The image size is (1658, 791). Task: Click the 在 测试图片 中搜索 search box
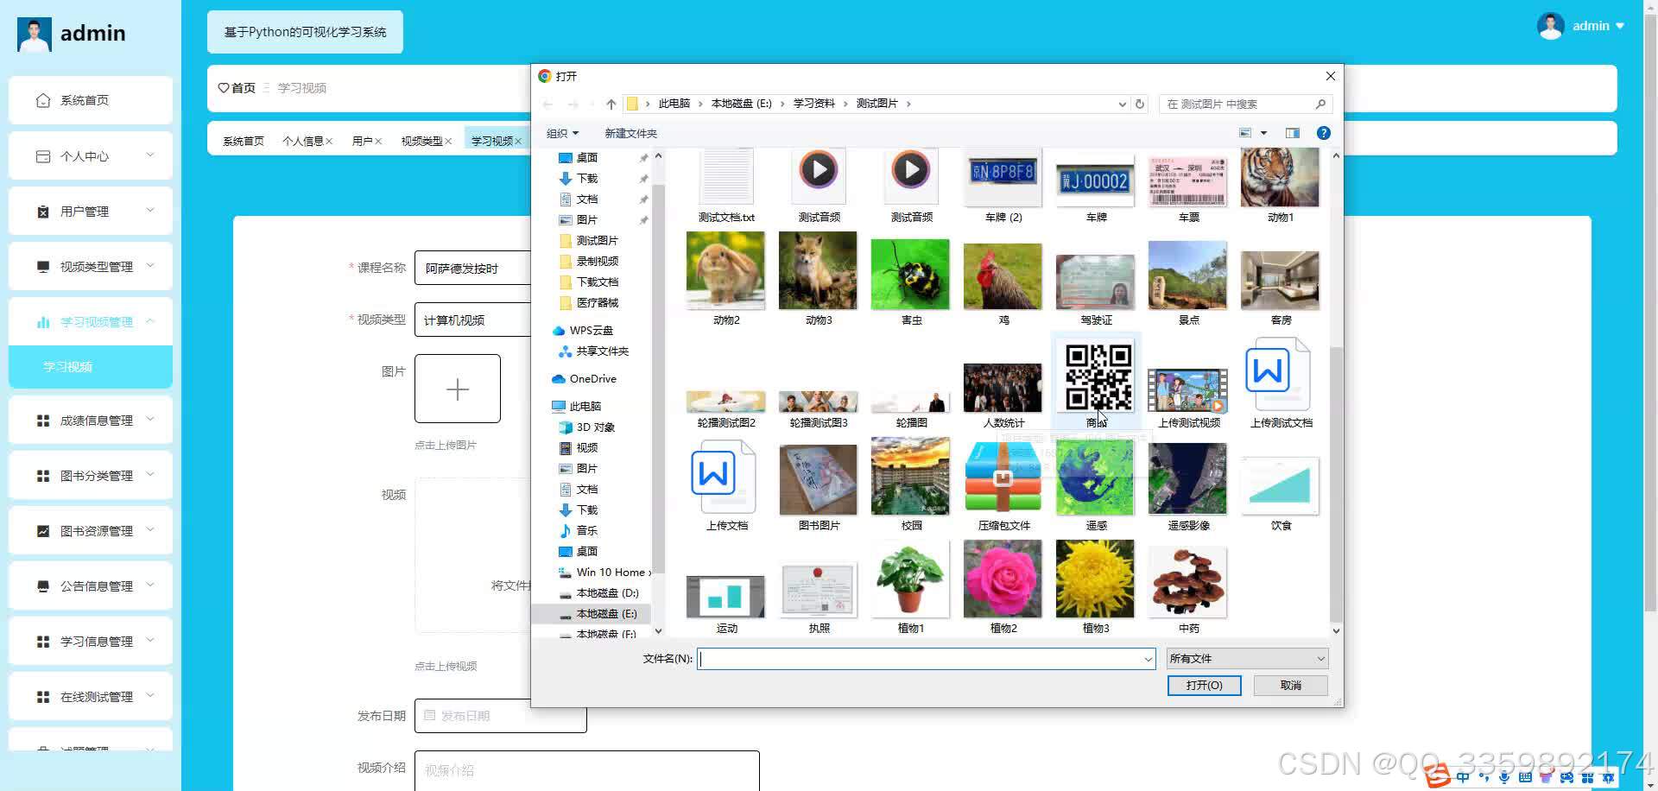(1245, 104)
